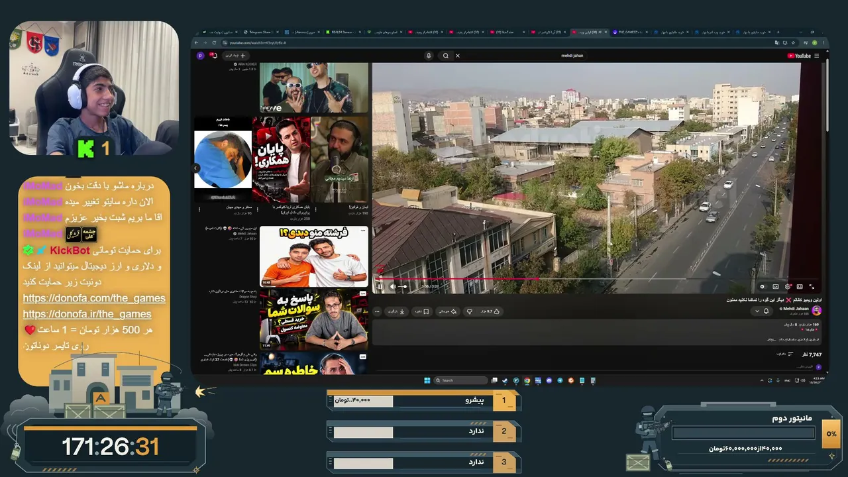848x477 pixels.
Task: Open the 'فرشته منو دیدی' video thumbnail
Action: coord(313,256)
